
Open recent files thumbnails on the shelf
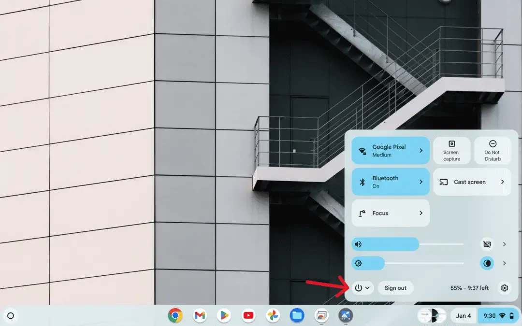click(x=432, y=316)
